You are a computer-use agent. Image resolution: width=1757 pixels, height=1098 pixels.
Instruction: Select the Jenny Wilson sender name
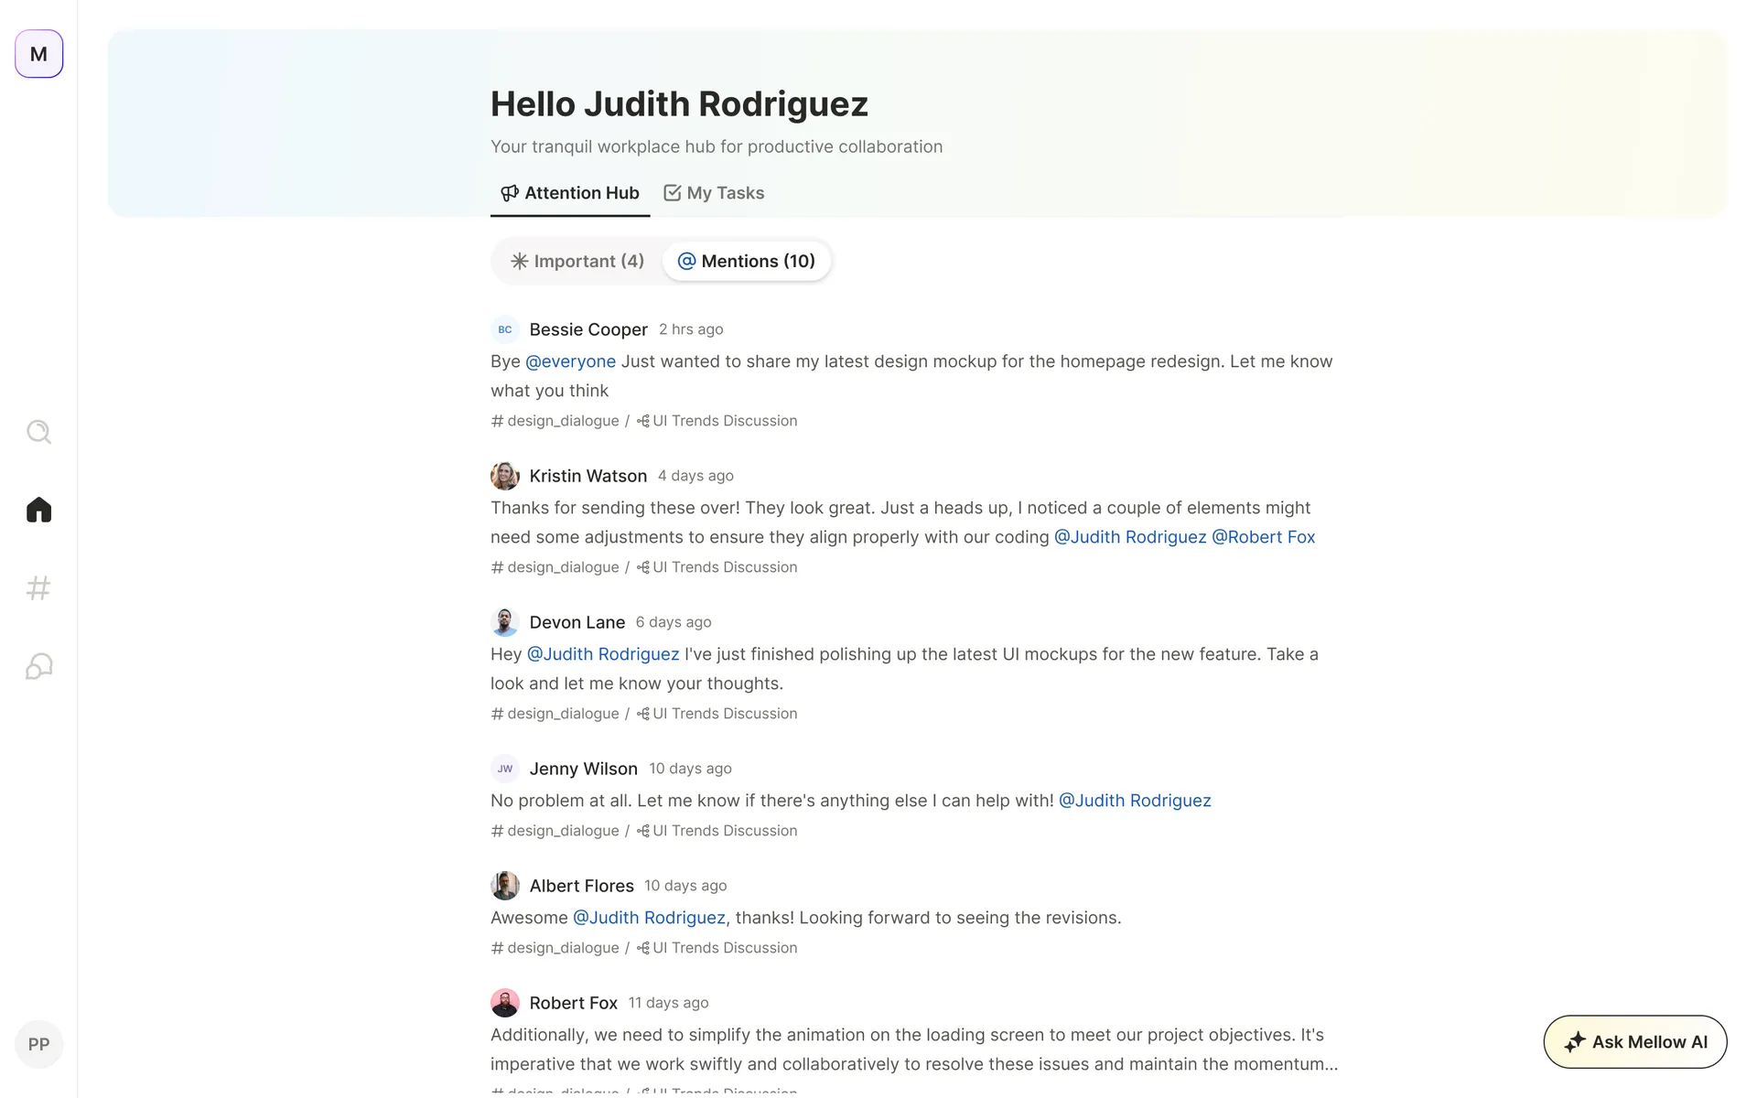(584, 769)
